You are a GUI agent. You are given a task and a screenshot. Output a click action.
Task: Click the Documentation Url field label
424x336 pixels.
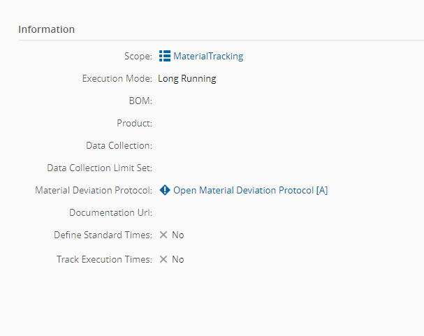tap(111, 212)
